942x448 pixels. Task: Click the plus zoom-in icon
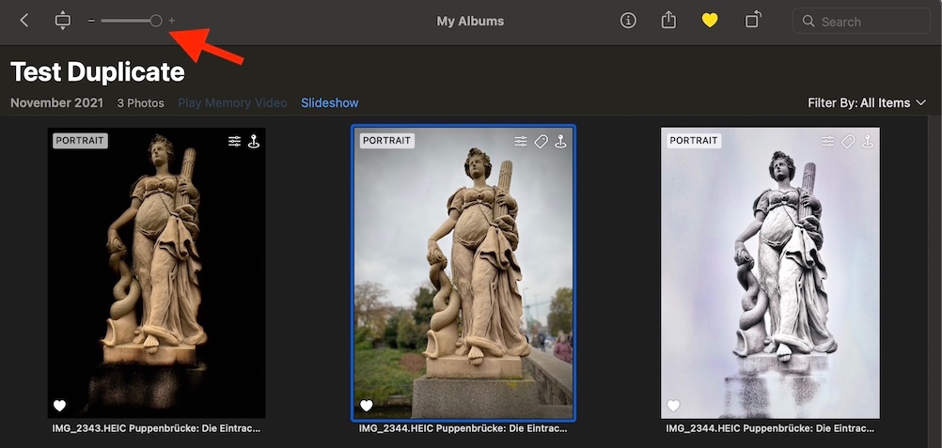point(172,21)
